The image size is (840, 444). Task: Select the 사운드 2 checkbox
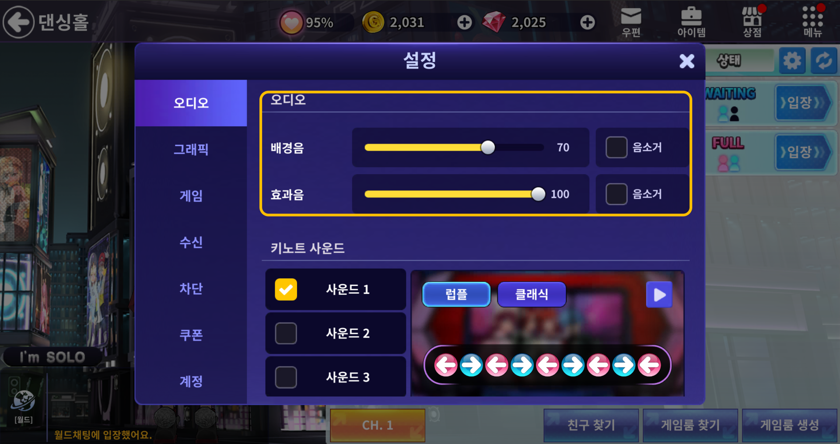286,333
